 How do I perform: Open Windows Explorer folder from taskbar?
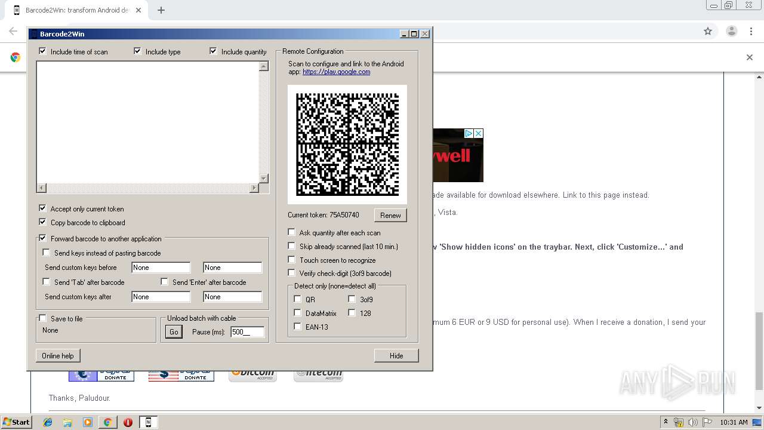(67, 422)
